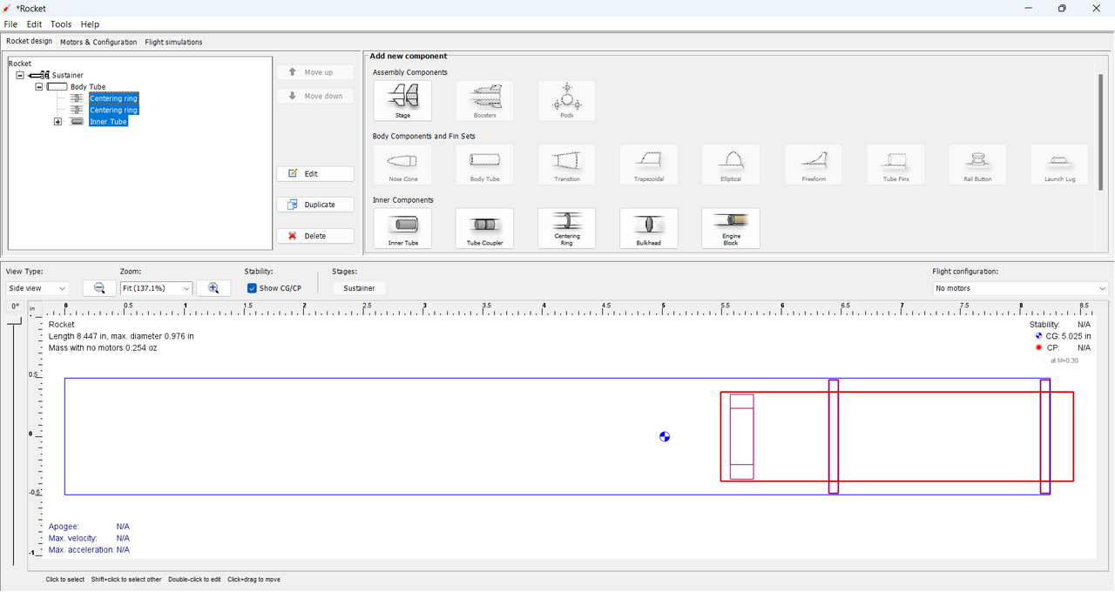Screen dimensions: 1115x592
Task: Click the zoom in magnifier icon
Action: 213,288
